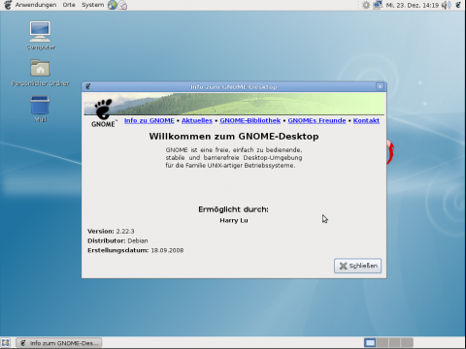Select the Müll trash desktop icon

point(40,109)
